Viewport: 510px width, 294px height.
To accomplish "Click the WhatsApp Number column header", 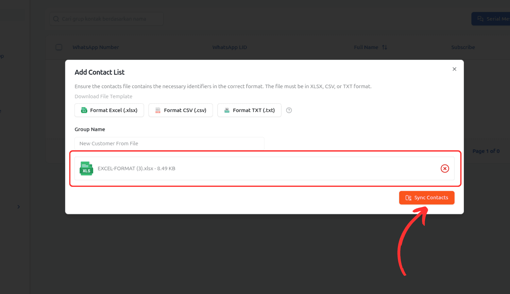I will point(95,47).
